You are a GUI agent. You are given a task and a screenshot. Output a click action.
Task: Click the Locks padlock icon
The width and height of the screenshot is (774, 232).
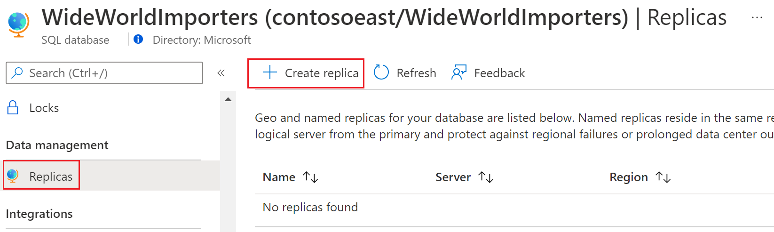[x=13, y=108]
